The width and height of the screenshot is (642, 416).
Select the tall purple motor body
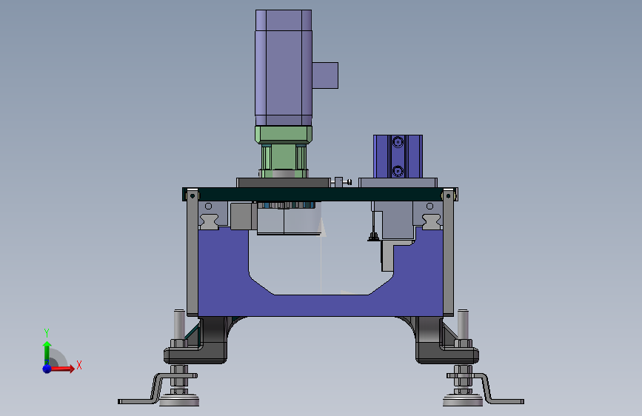pyautogui.click(x=284, y=67)
